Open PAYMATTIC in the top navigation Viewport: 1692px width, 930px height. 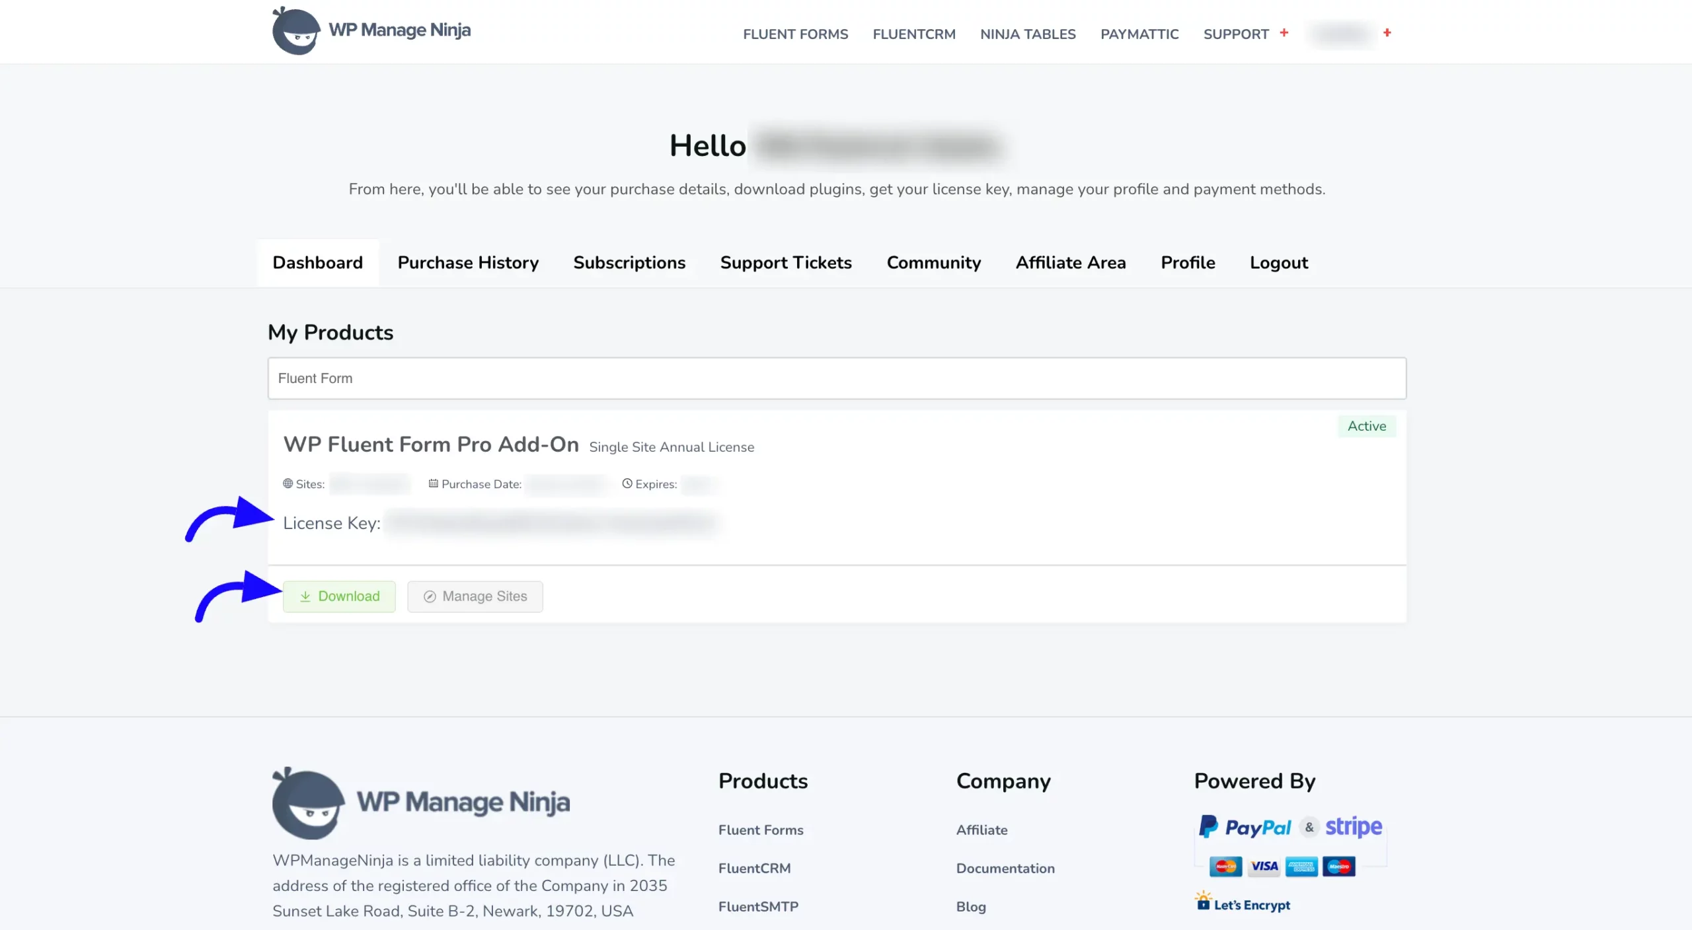[x=1139, y=34]
